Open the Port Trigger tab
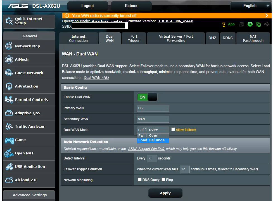 click(x=134, y=38)
